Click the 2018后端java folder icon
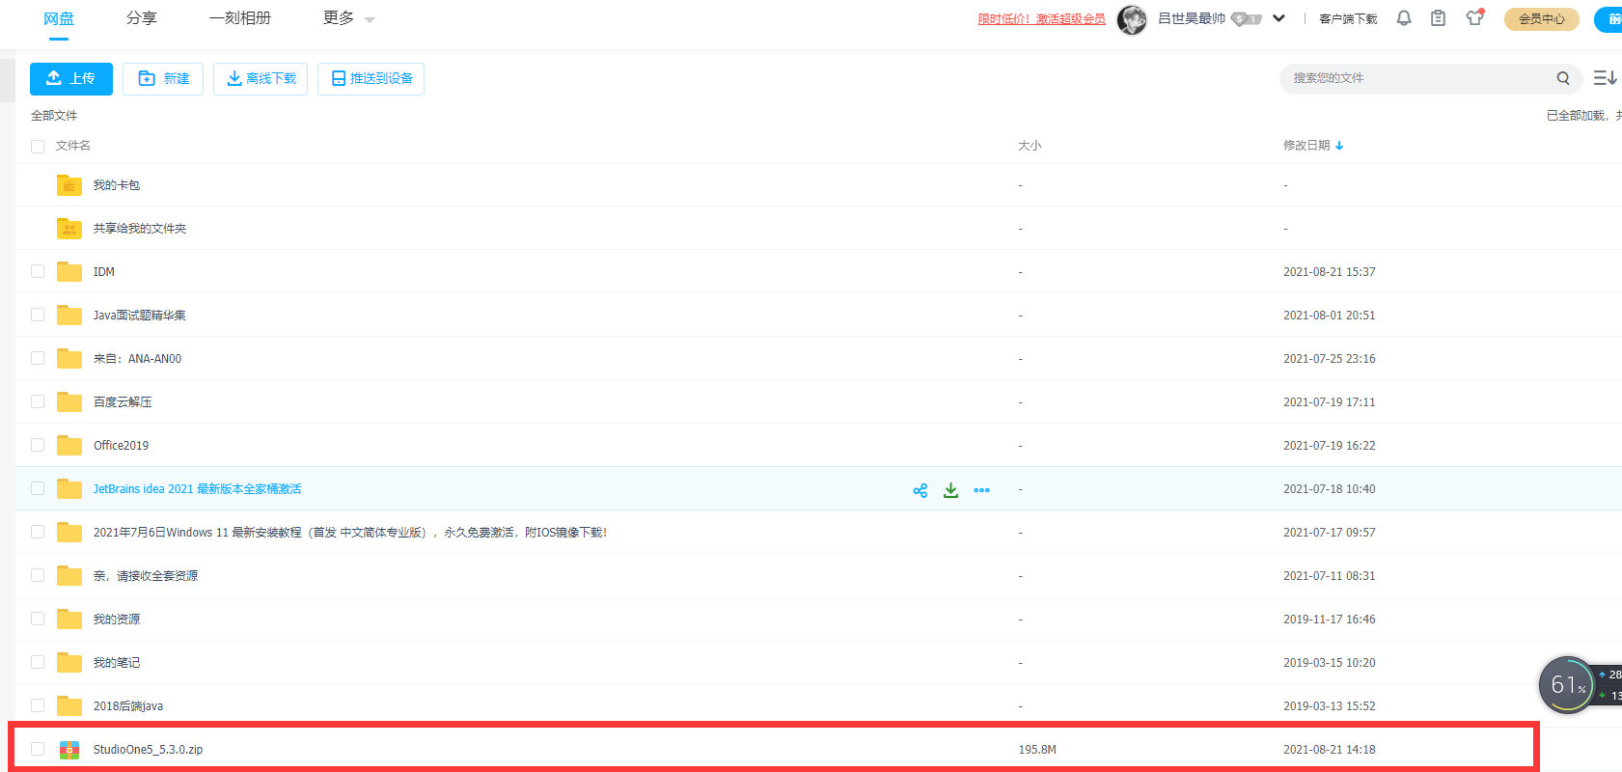 coord(69,705)
